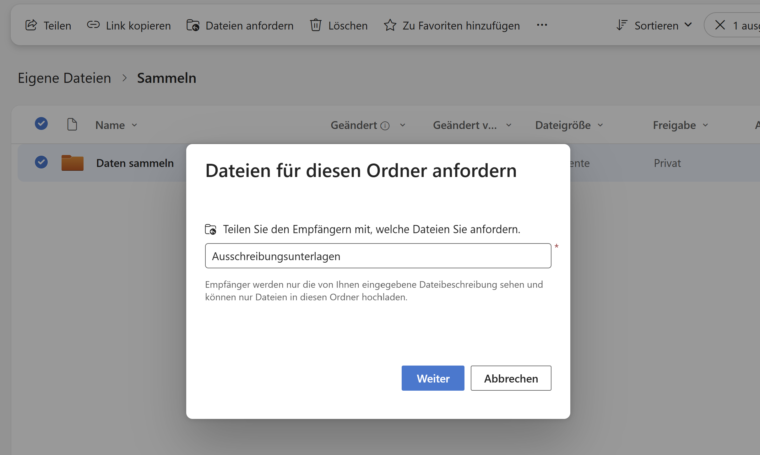Image resolution: width=760 pixels, height=455 pixels.
Task: Open the Freigabe column dropdown
Action: coord(705,125)
